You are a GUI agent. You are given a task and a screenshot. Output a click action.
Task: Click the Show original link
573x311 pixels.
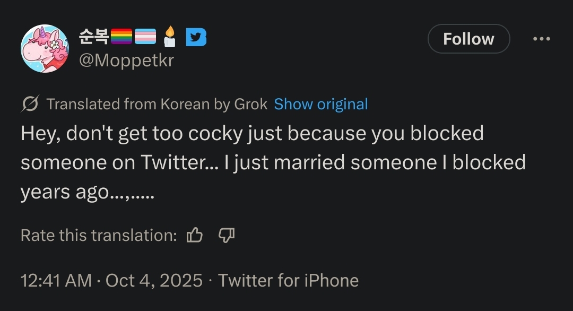[x=320, y=104]
